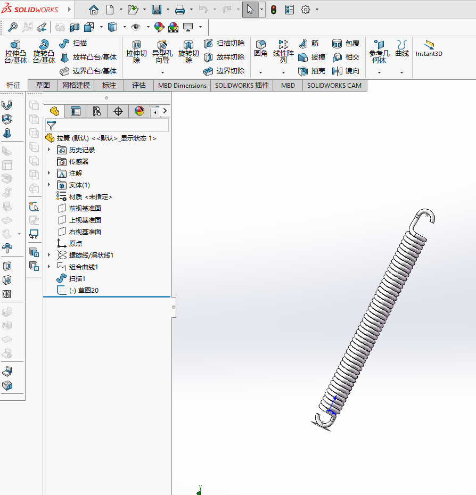The image size is (476, 495).
Task: Select the (-) 草图20 sketch item
Action: tap(78, 290)
